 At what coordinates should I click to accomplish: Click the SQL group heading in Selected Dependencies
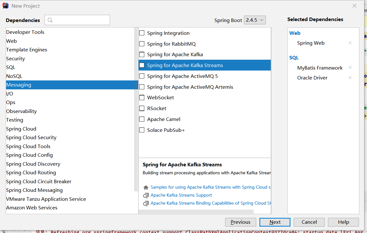pos(294,58)
